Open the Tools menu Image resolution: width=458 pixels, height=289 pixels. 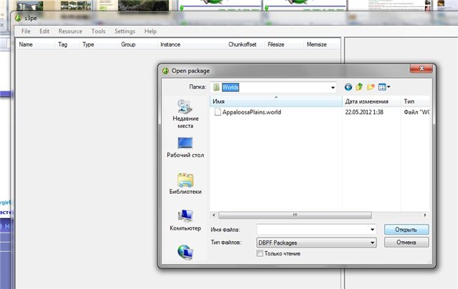[99, 31]
